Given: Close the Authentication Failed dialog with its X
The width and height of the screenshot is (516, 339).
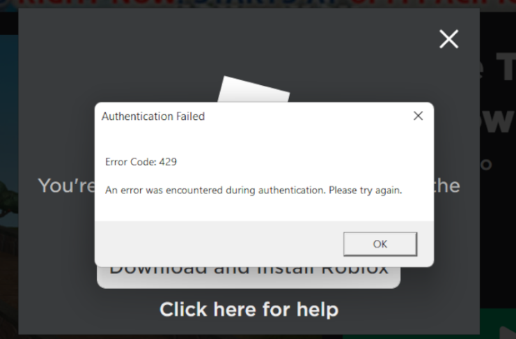Looking at the screenshot, I should [x=418, y=116].
